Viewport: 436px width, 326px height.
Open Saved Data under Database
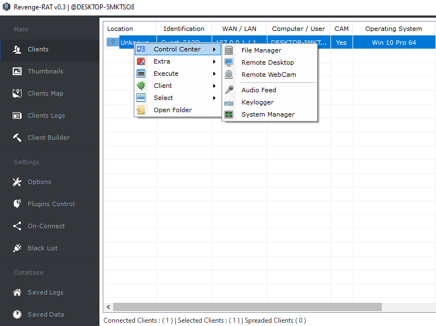[x=50, y=314]
